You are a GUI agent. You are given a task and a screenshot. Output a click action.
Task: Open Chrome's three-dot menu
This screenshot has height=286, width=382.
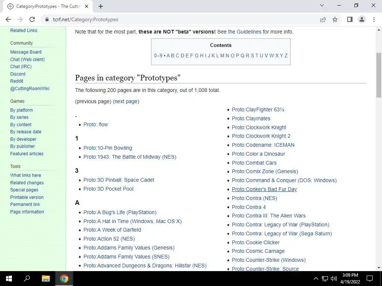click(x=374, y=19)
